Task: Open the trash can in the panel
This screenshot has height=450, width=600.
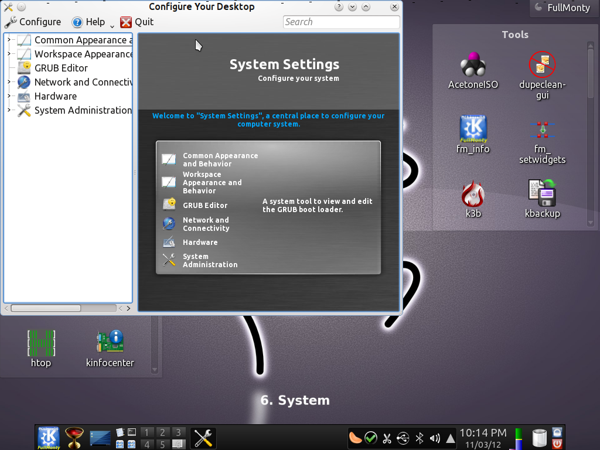Action: click(540, 438)
